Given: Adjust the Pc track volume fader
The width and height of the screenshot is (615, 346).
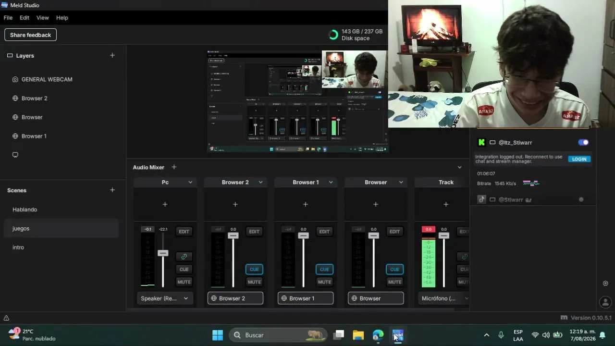Looking at the screenshot, I should pyautogui.click(x=163, y=253).
